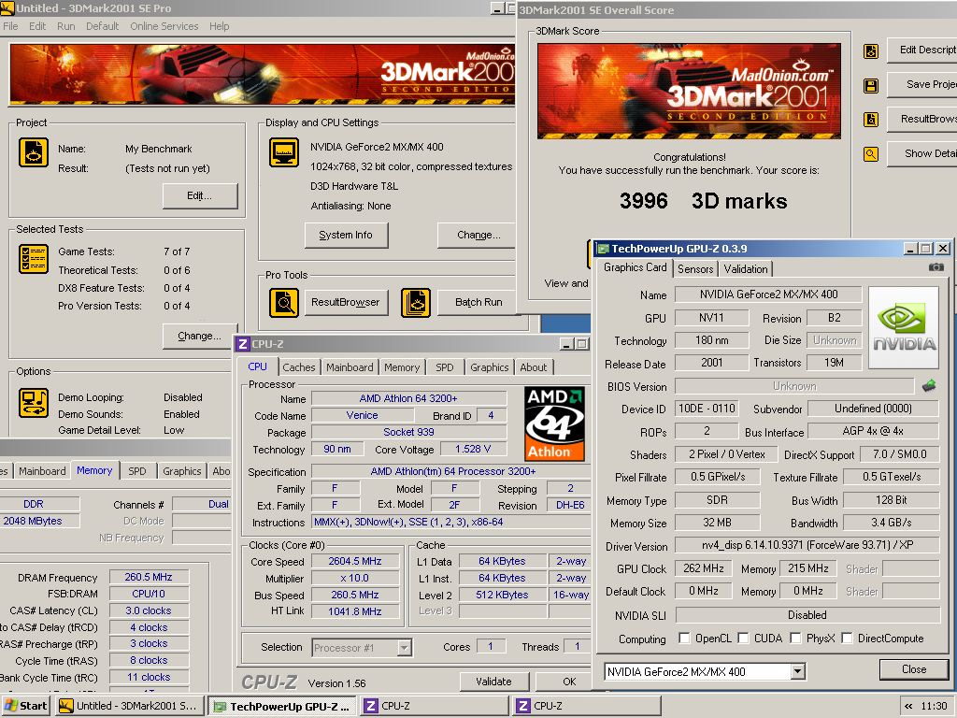
Task: Click the Show Details button
Action: click(x=922, y=154)
